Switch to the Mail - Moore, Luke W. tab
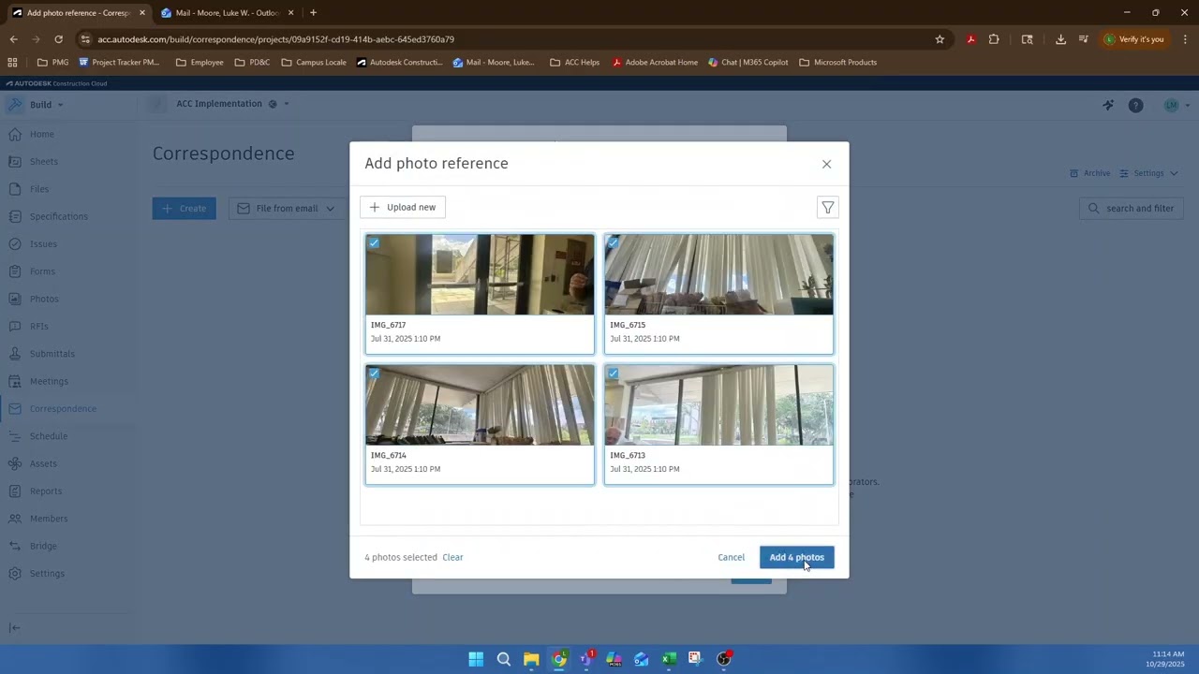 pyautogui.click(x=227, y=13)
